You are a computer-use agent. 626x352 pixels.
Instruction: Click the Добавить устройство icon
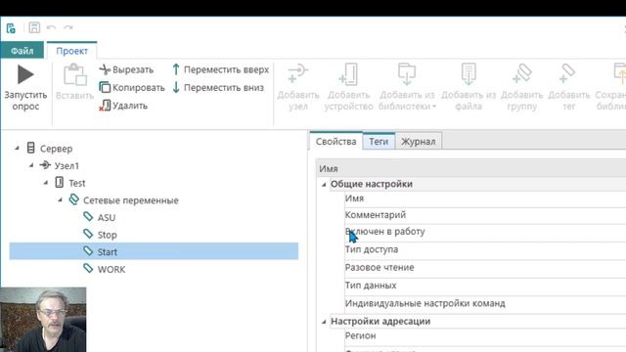point(348,74)
